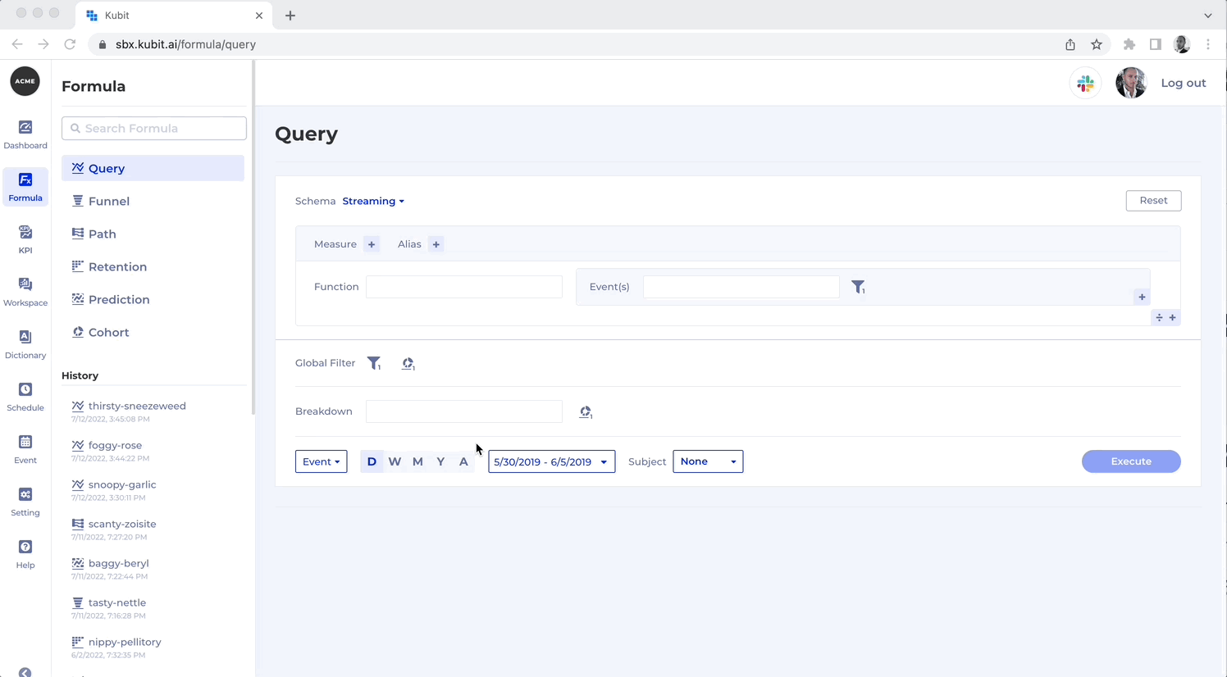Open the KPI section in sidebar
This screenshot has height=677, width=1227.
25,239
